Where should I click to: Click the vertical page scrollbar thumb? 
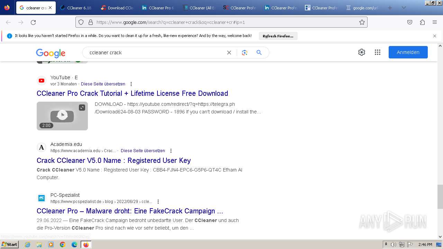[440, 197]
